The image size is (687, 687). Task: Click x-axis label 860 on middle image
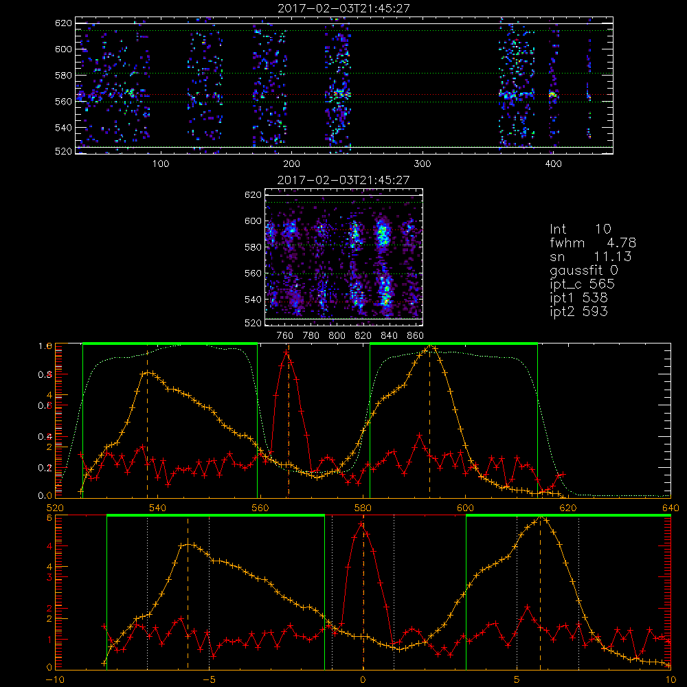416,336
